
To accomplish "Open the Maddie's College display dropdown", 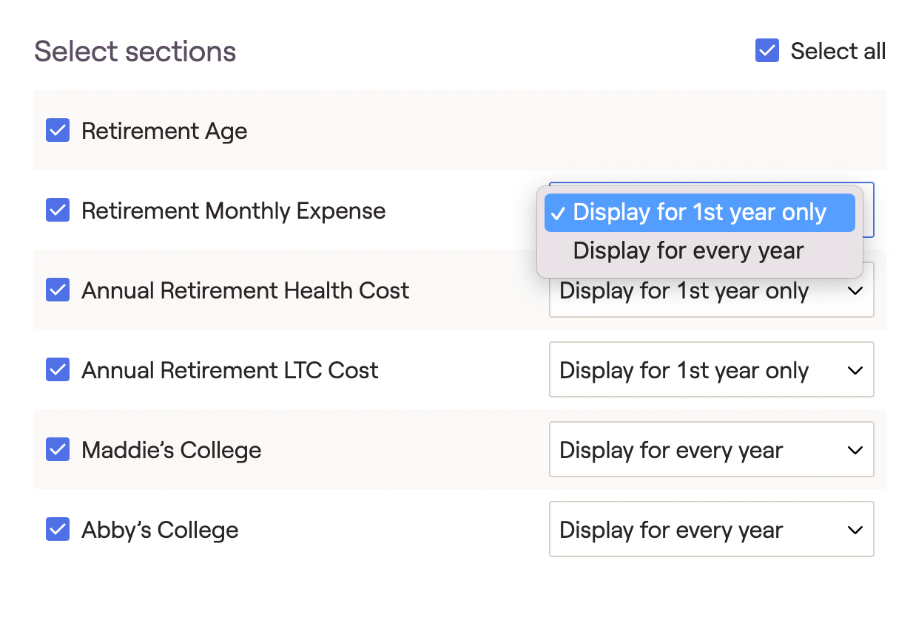I will coord(711,449).
